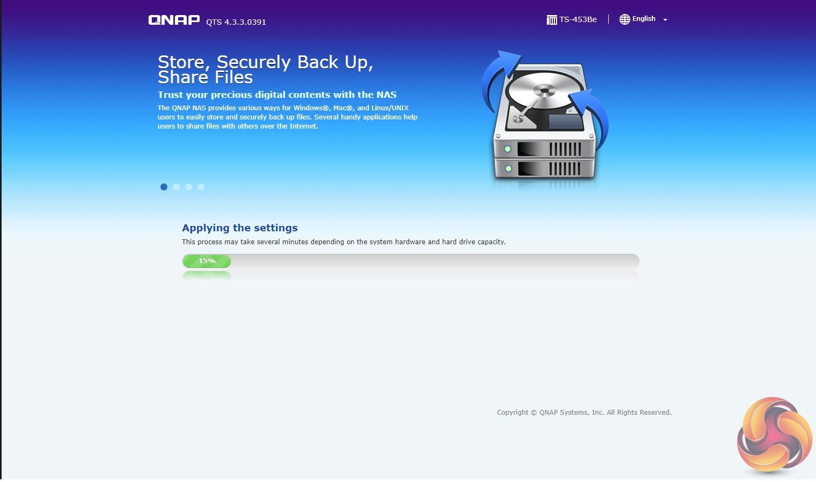Click the TS-453Be model name
This screenshot has width=816, height=482.
pos(578,19)
